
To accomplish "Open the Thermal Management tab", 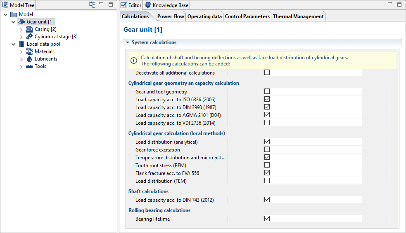I will (x=298, y=16).
